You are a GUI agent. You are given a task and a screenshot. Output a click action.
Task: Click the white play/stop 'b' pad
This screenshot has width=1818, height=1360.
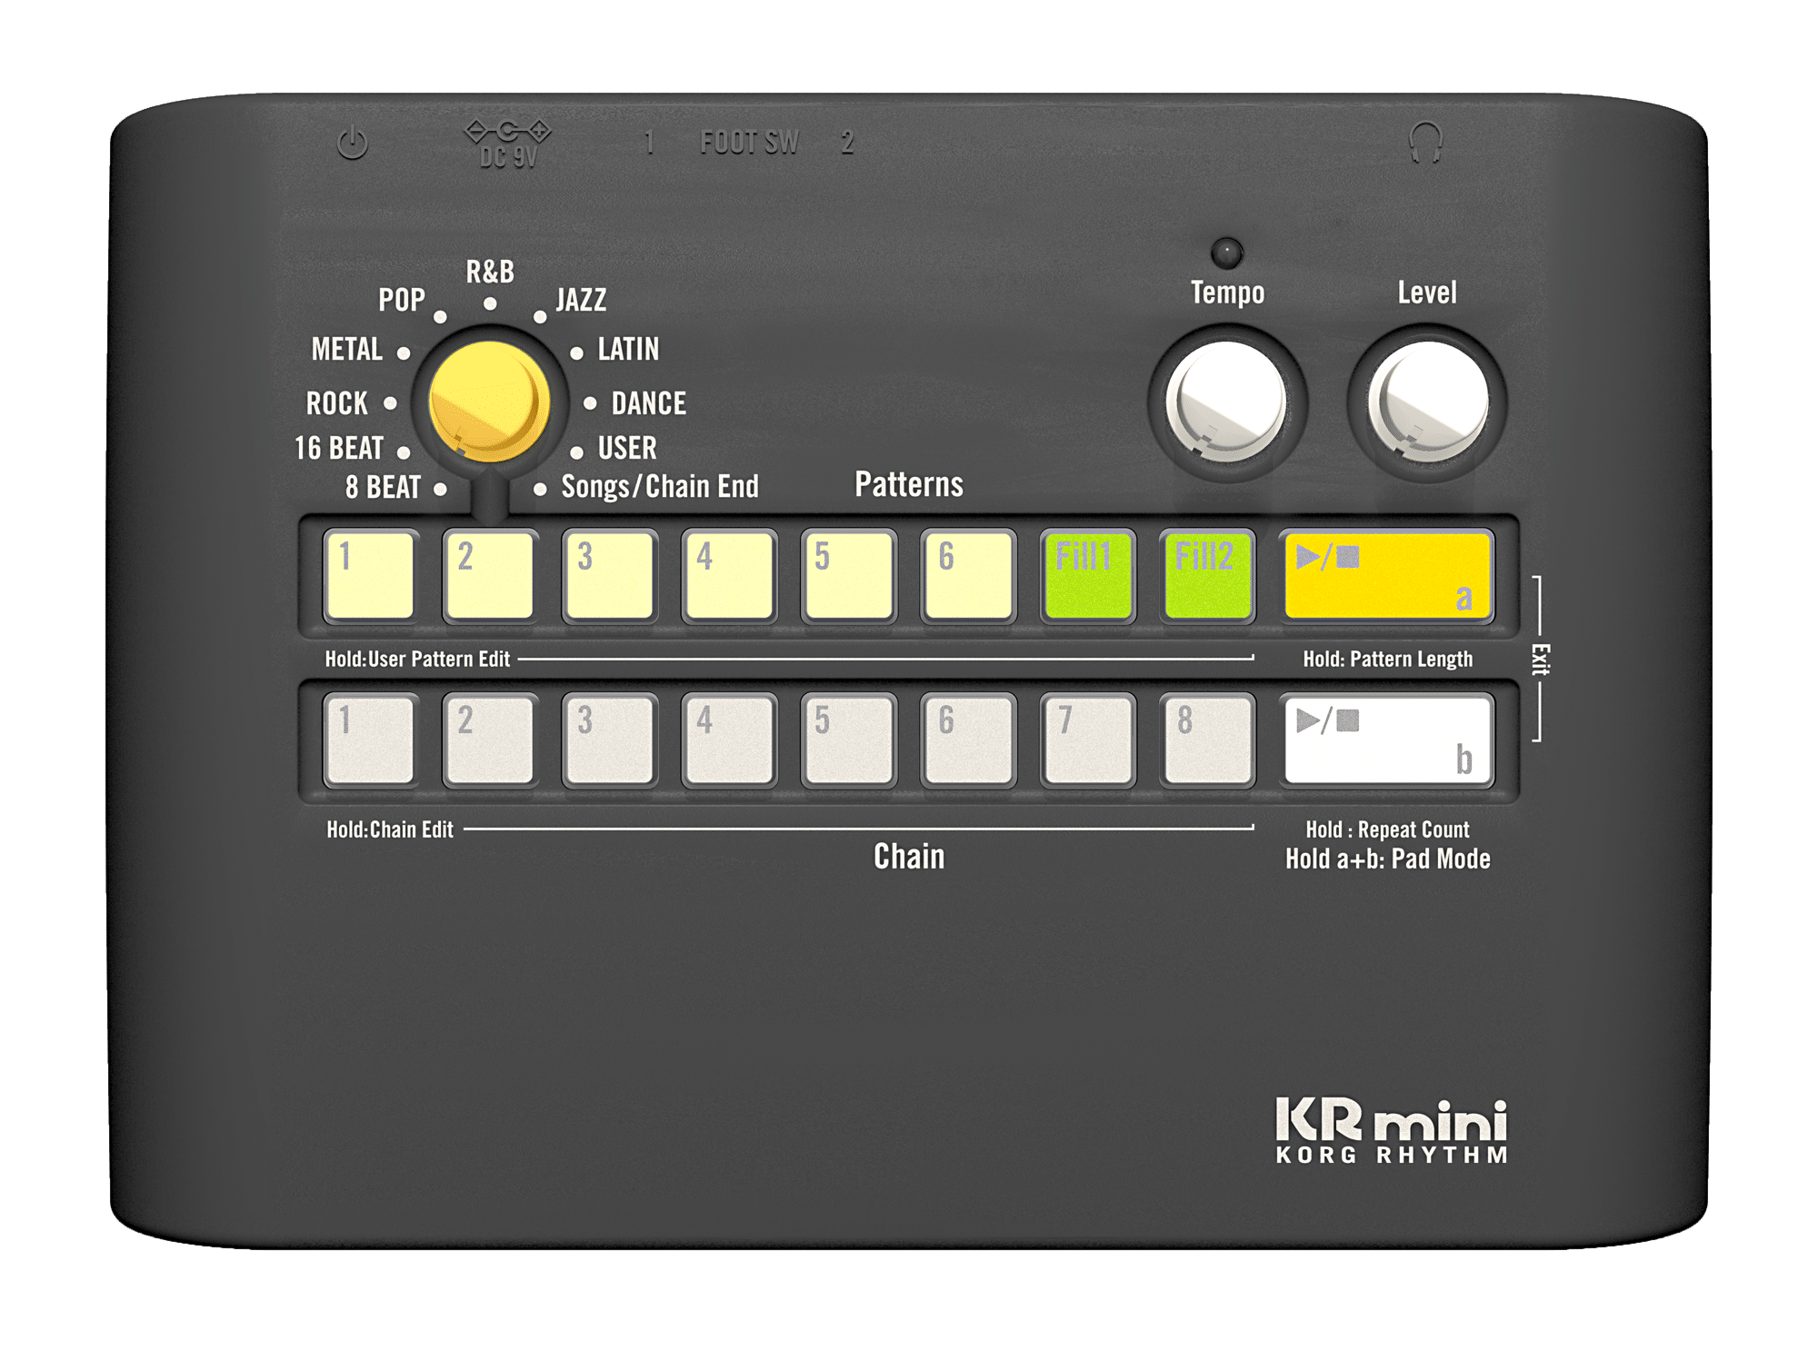point(1388,740)
